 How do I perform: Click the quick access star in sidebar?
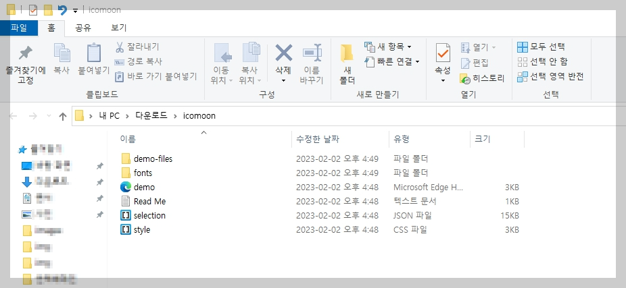coord(23,150)
